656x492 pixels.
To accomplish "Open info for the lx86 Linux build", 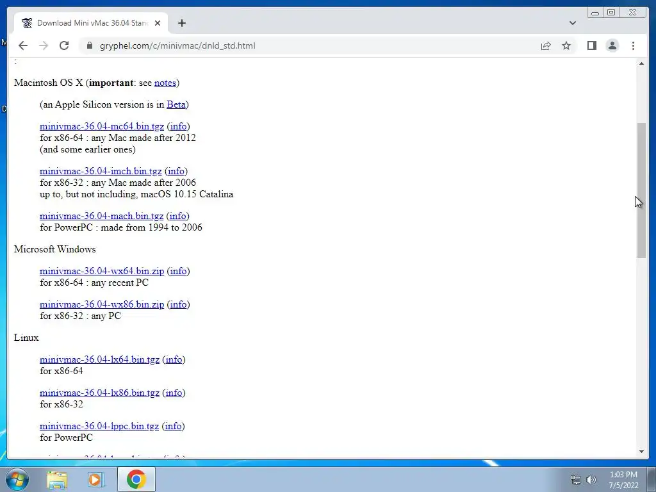I will tap(174, 393).
